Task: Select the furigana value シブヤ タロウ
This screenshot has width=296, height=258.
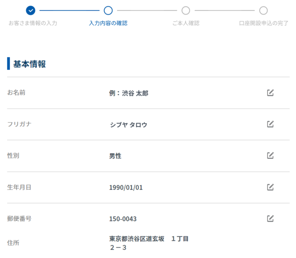Action: pos(128,125)
